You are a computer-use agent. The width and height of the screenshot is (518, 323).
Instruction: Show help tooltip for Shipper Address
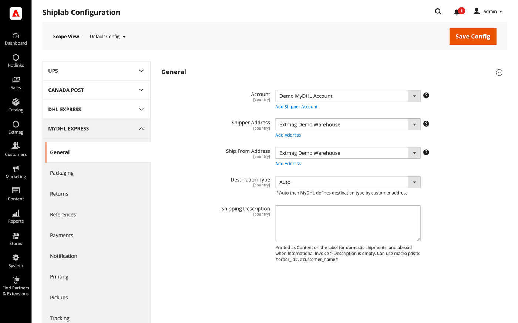426,124
